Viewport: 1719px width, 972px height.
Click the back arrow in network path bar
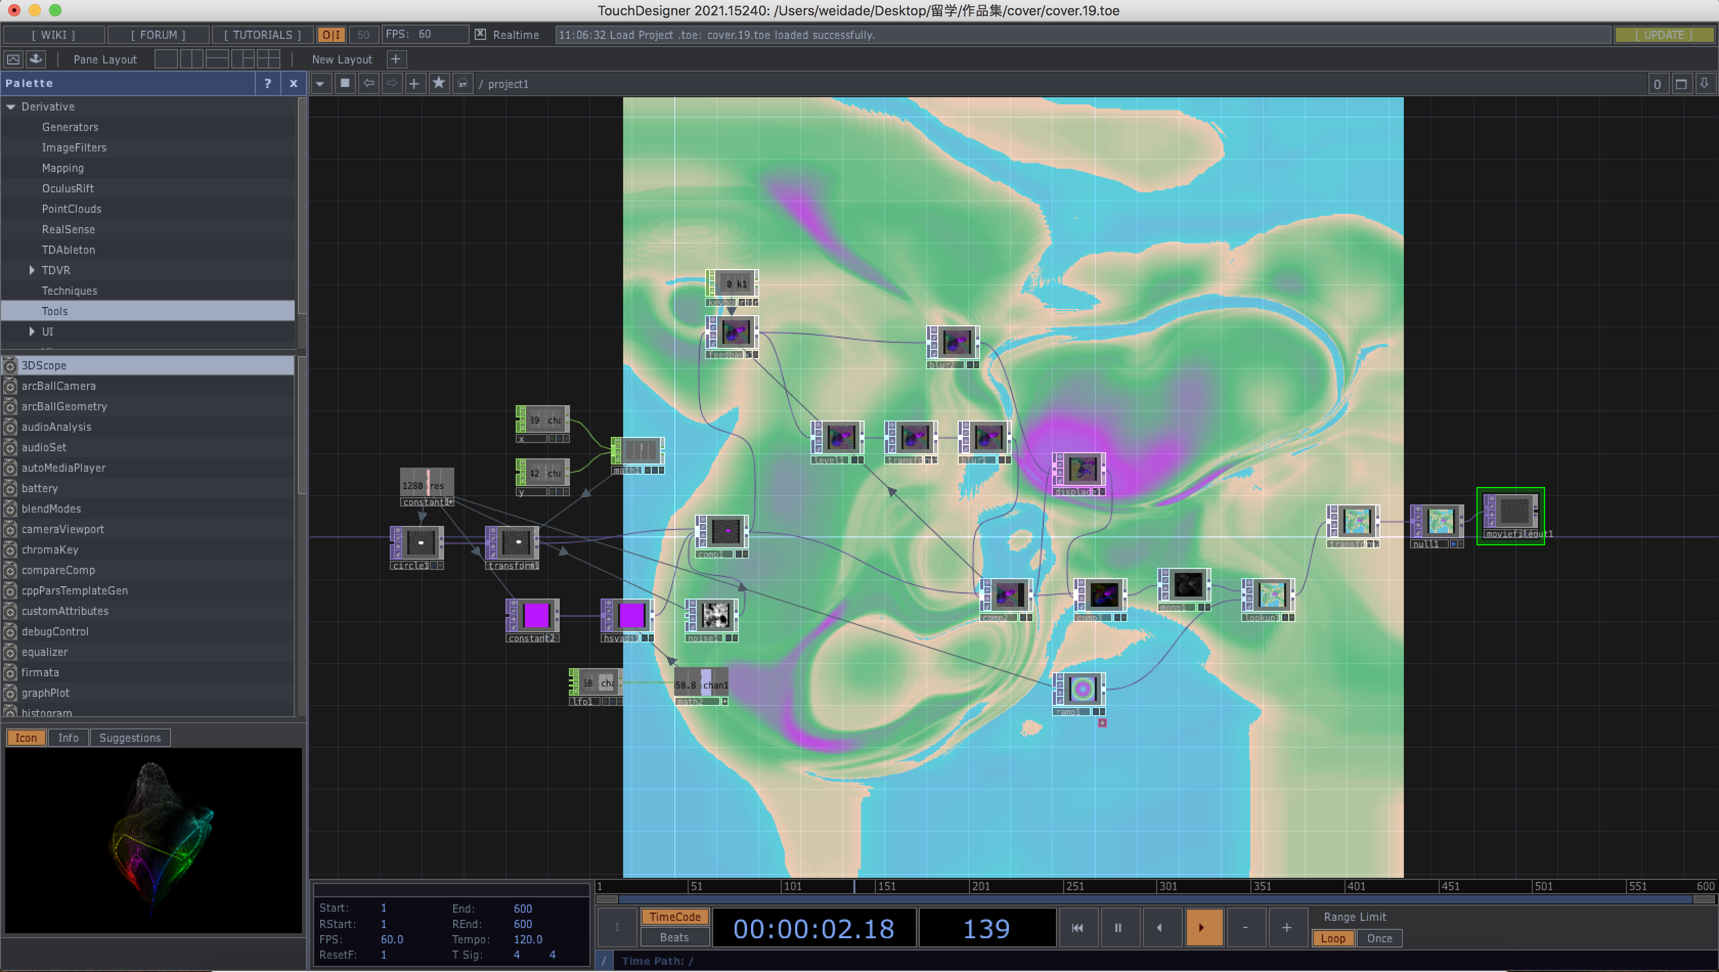(368, 83)
